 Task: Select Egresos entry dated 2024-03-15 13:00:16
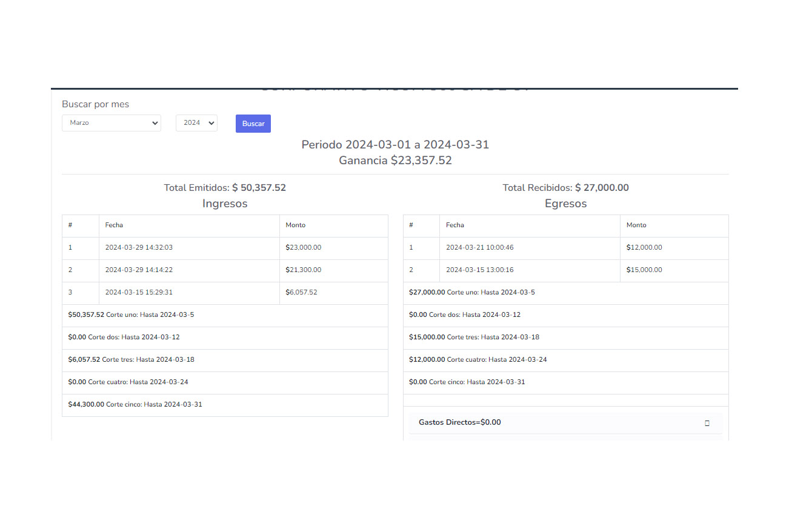pos(479,270)
